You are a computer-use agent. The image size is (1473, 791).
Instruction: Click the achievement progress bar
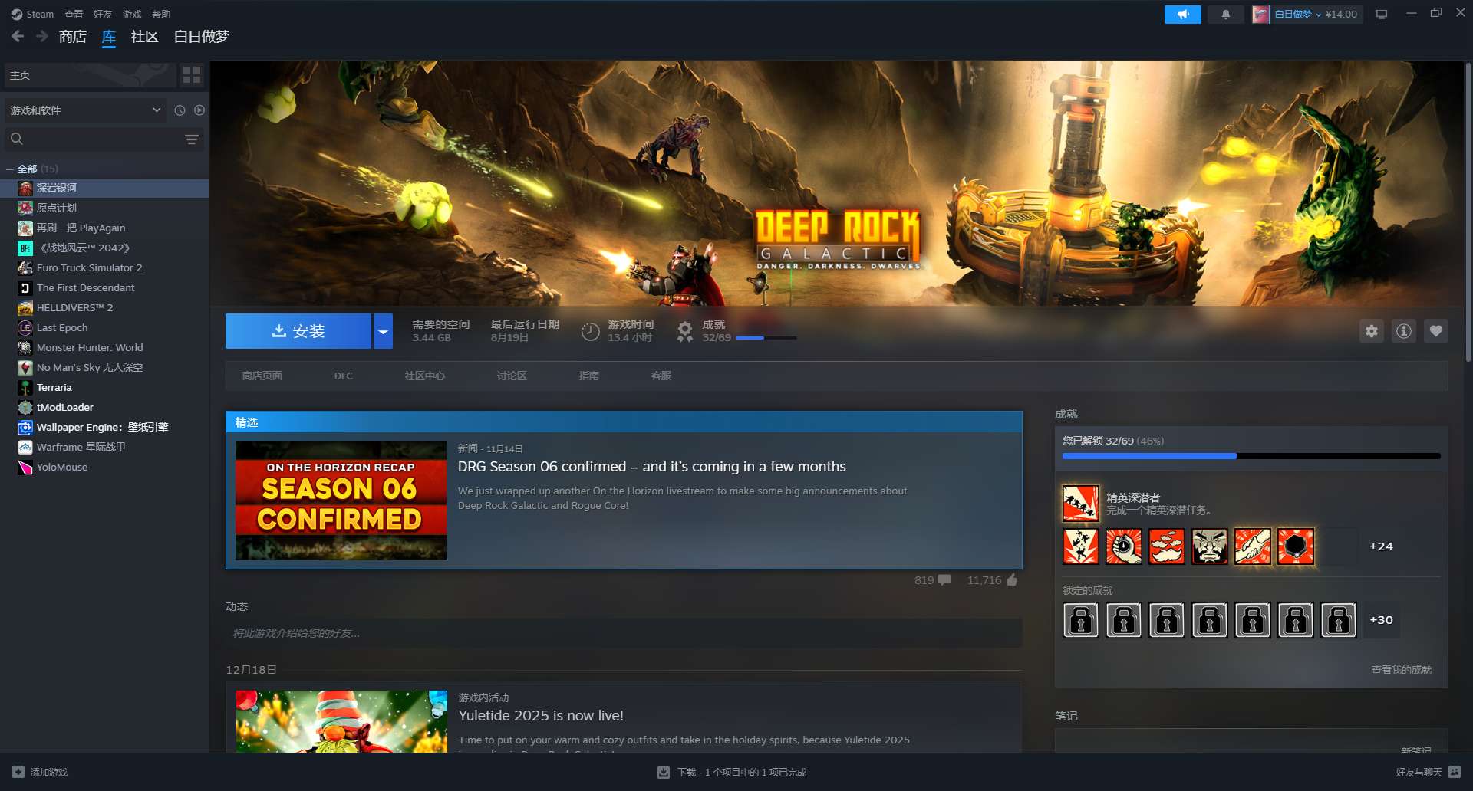click(x=1251, y=456)
